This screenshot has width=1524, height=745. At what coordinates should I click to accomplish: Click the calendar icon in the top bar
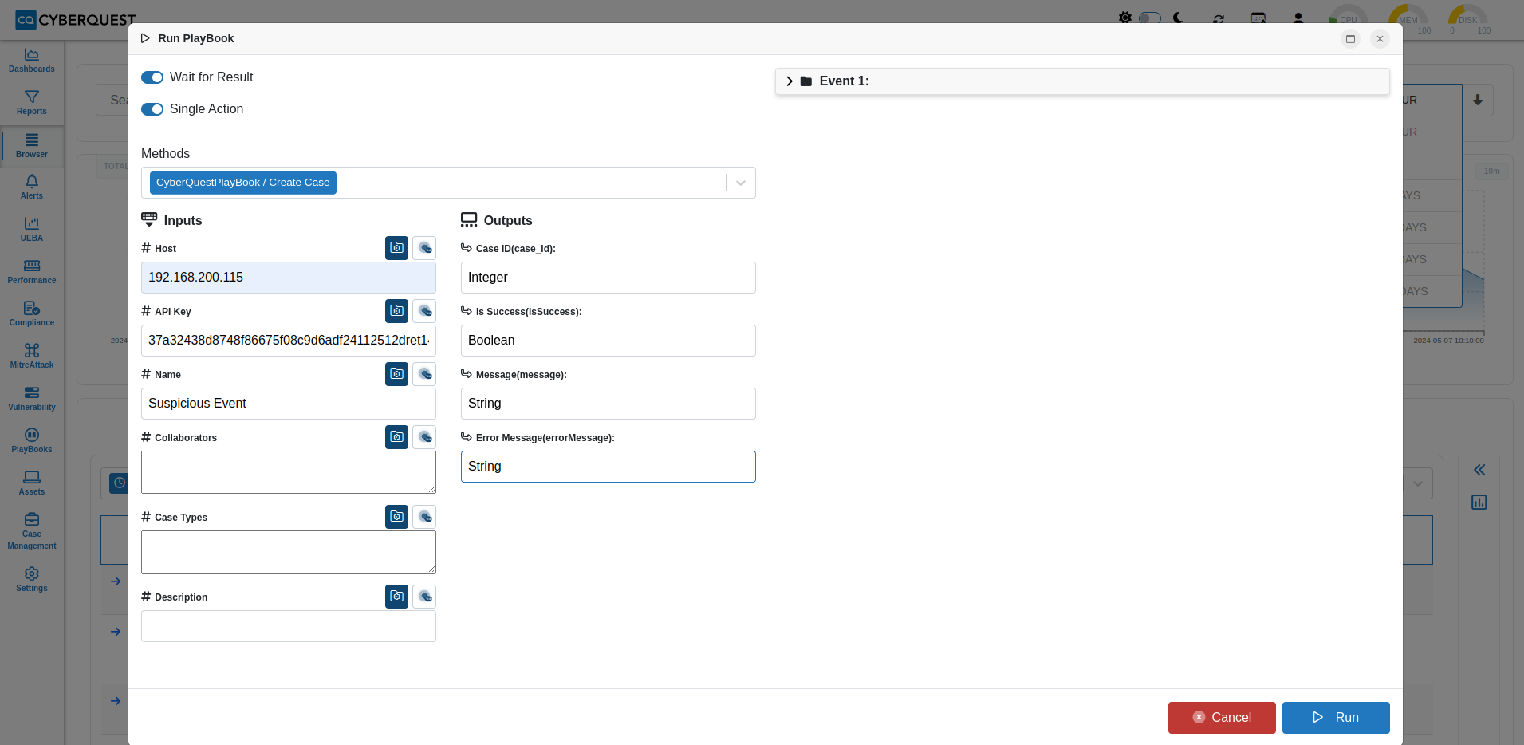(1258, 18)
